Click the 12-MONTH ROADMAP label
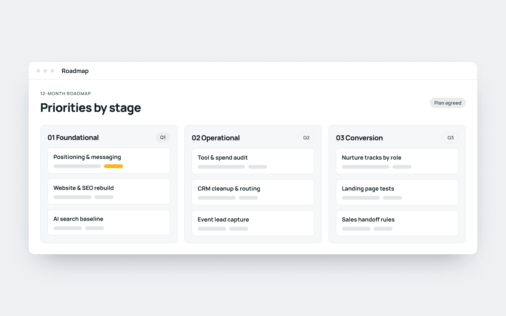This screenshot has width=506, height=316. coord(65,94)
